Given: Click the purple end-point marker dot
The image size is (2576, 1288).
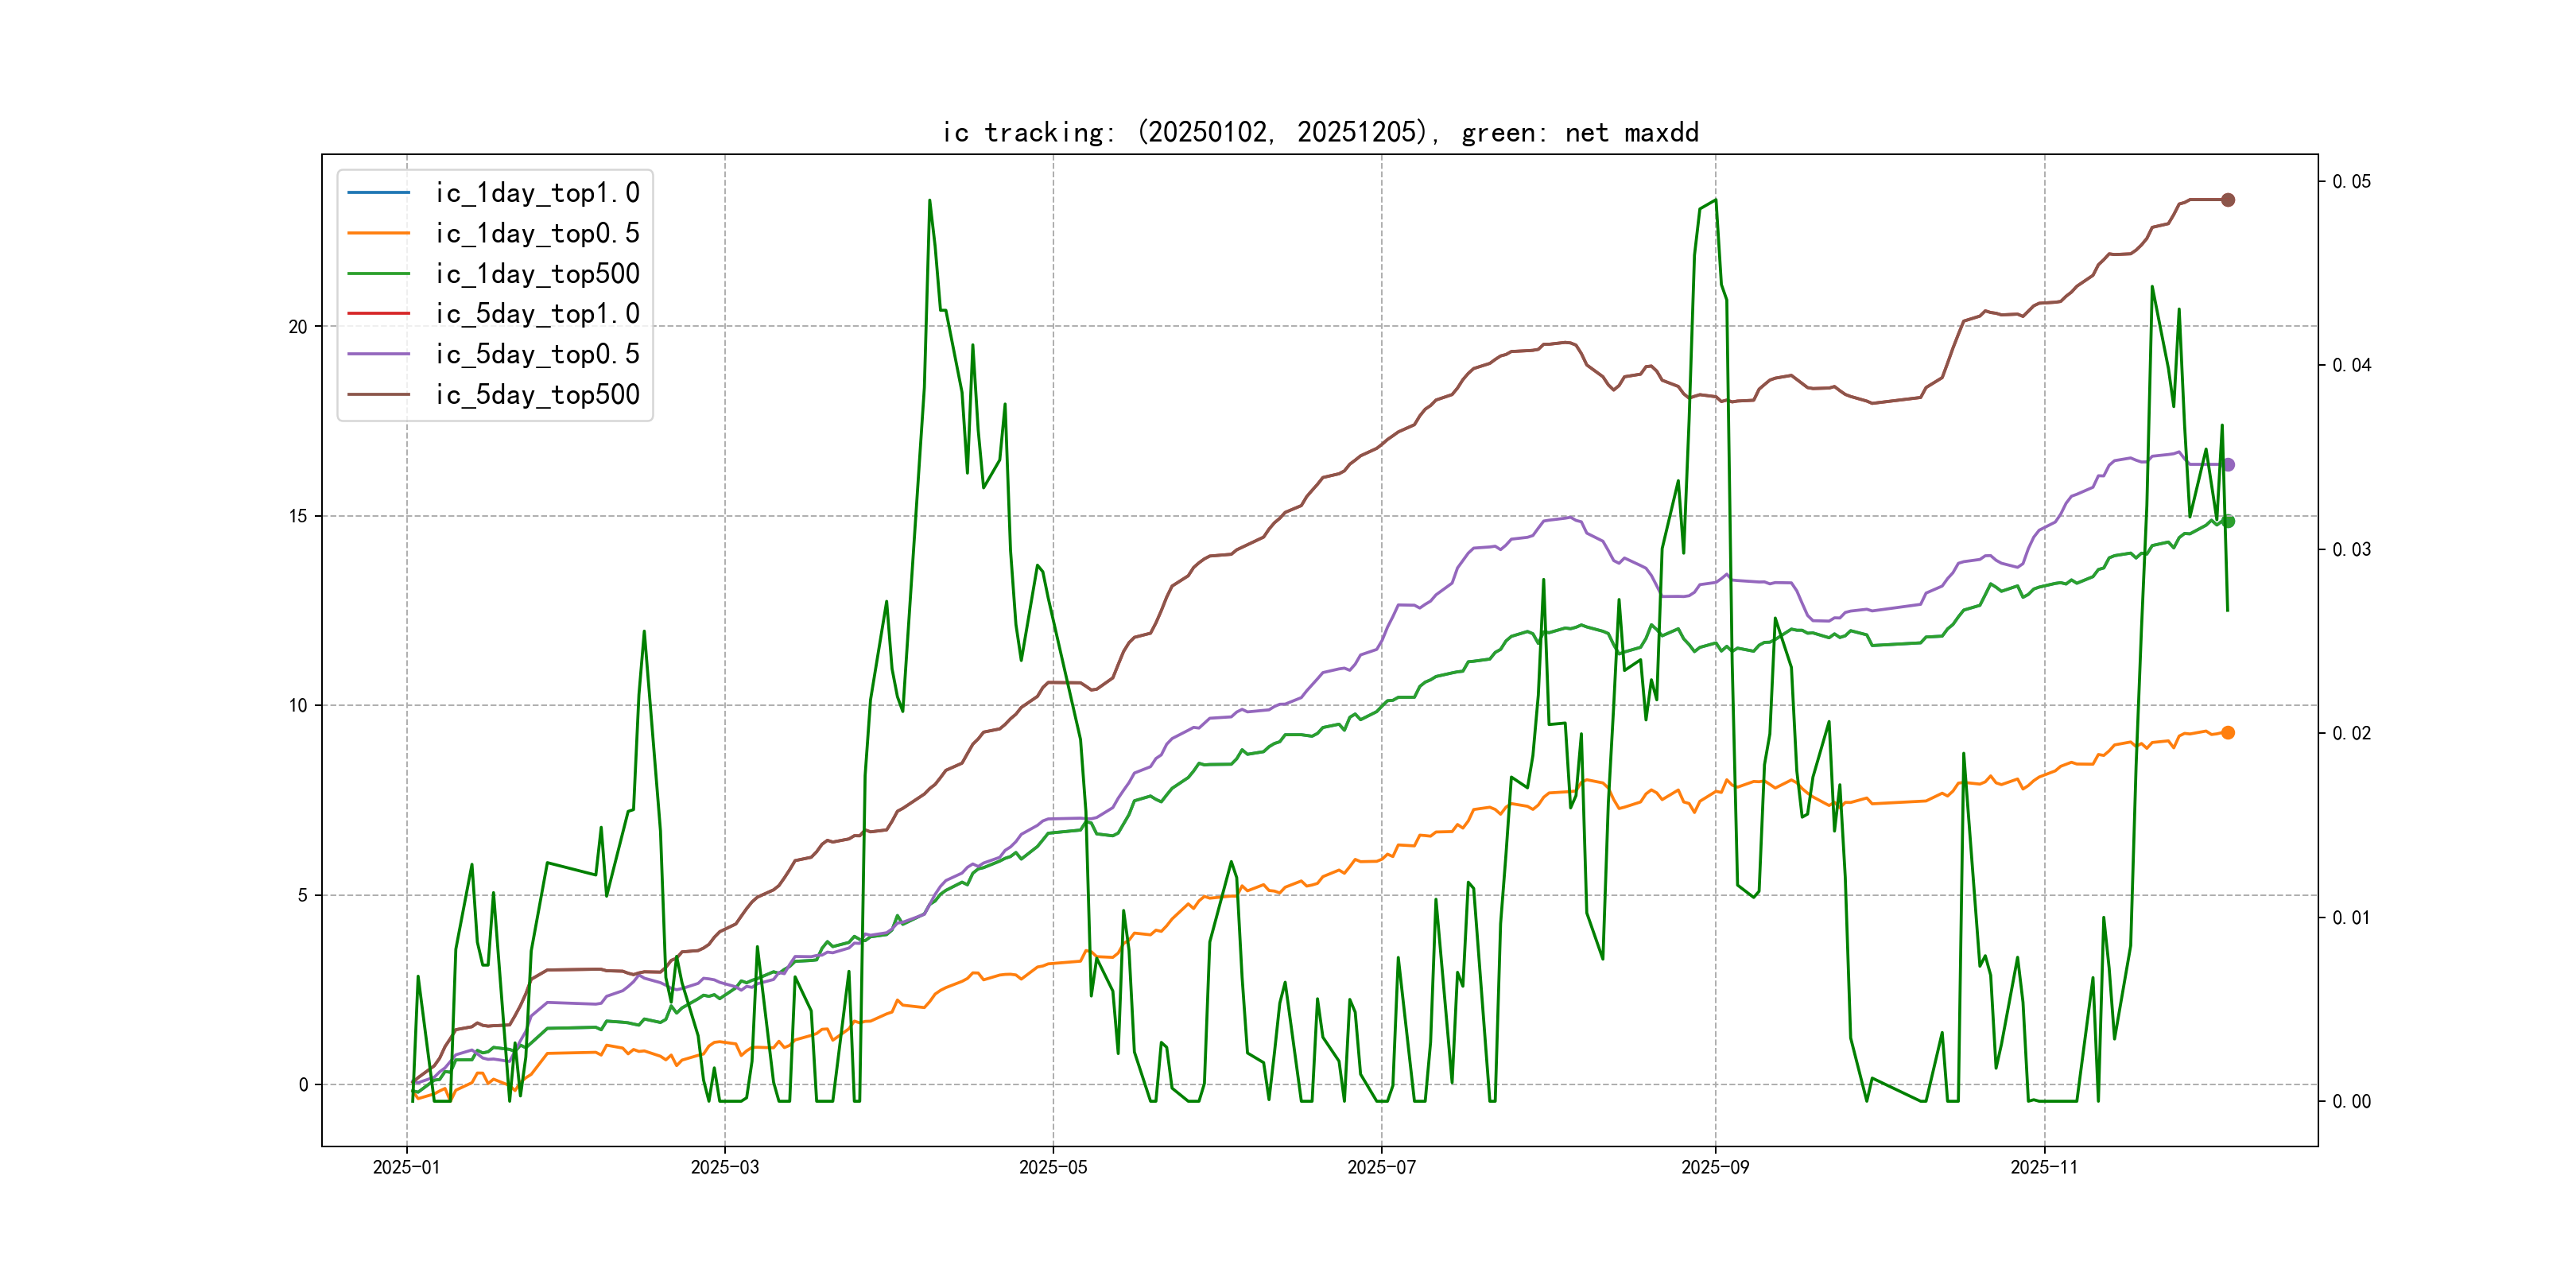Looking at the screenshot, I should pyautogui.click(x=2228, y=464).
